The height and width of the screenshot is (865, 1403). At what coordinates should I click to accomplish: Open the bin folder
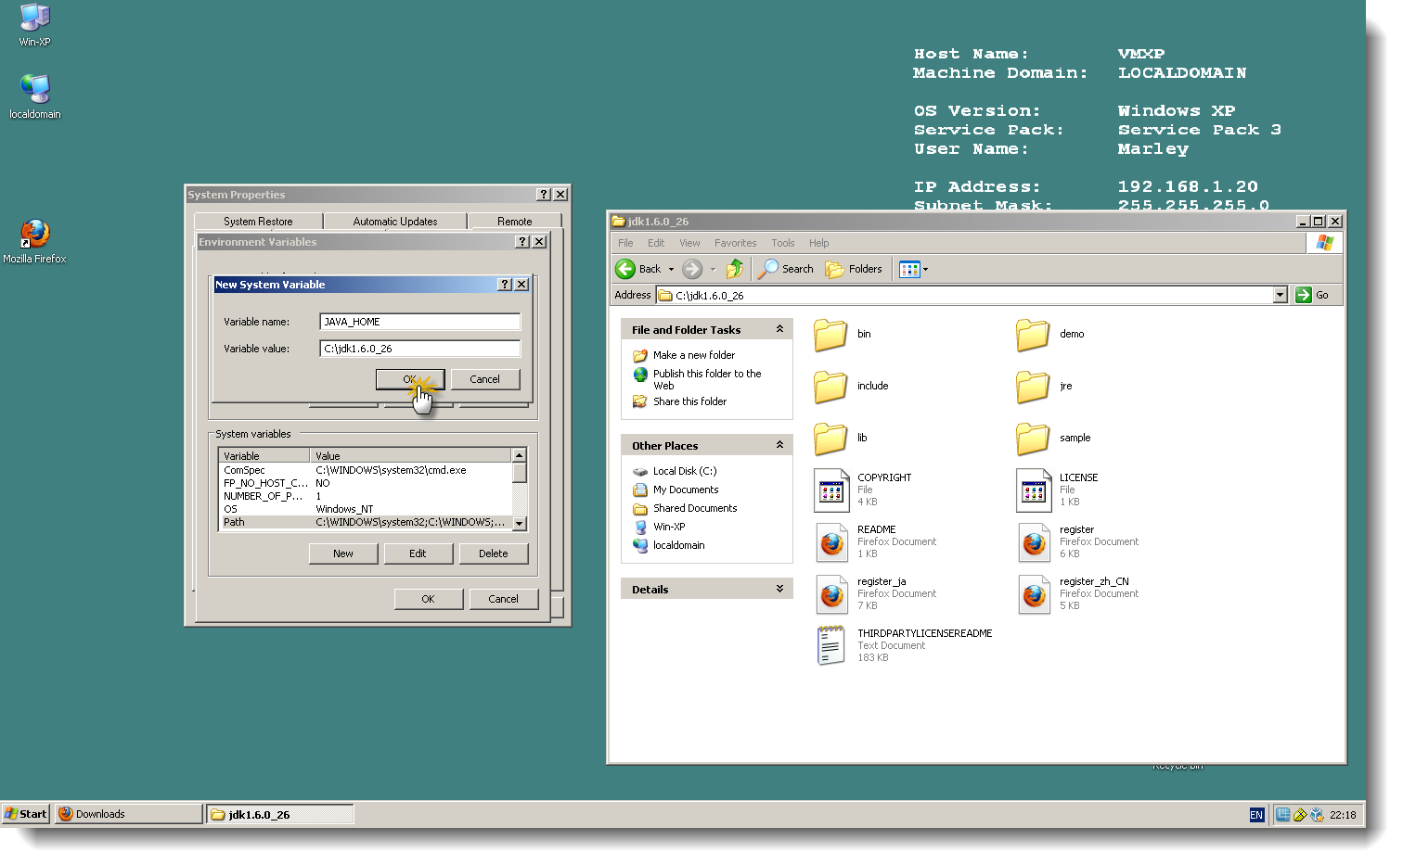point(830,336)
